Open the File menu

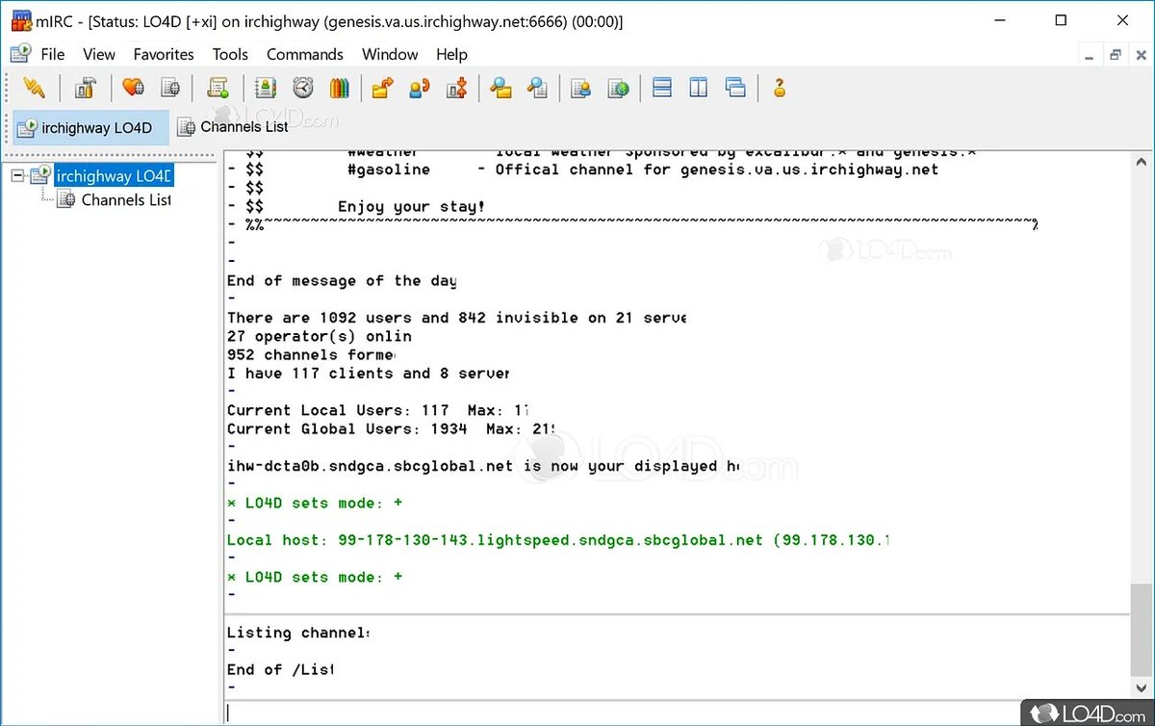point(53,55)
